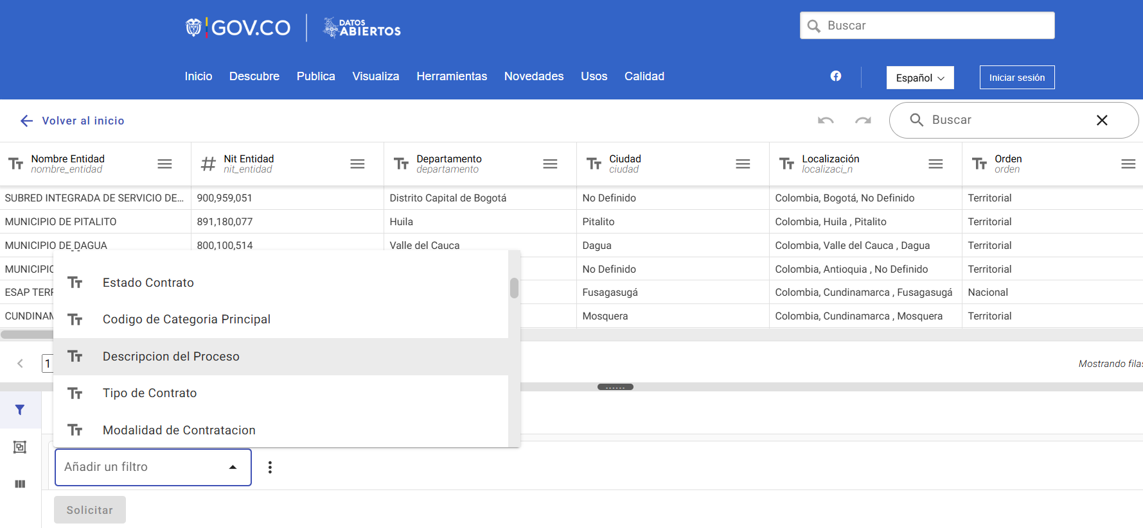The width and height of the screenshot is (1143, 528).
Task: Click the Solicitar button
Action: 90,510
